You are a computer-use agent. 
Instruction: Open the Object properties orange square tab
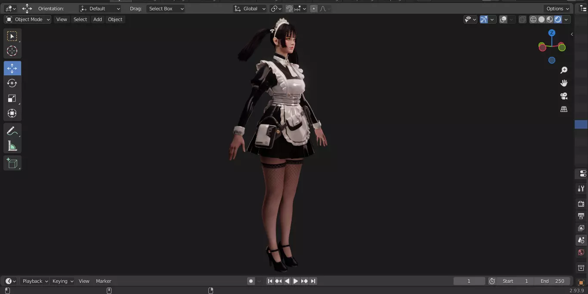click(581, 283)
